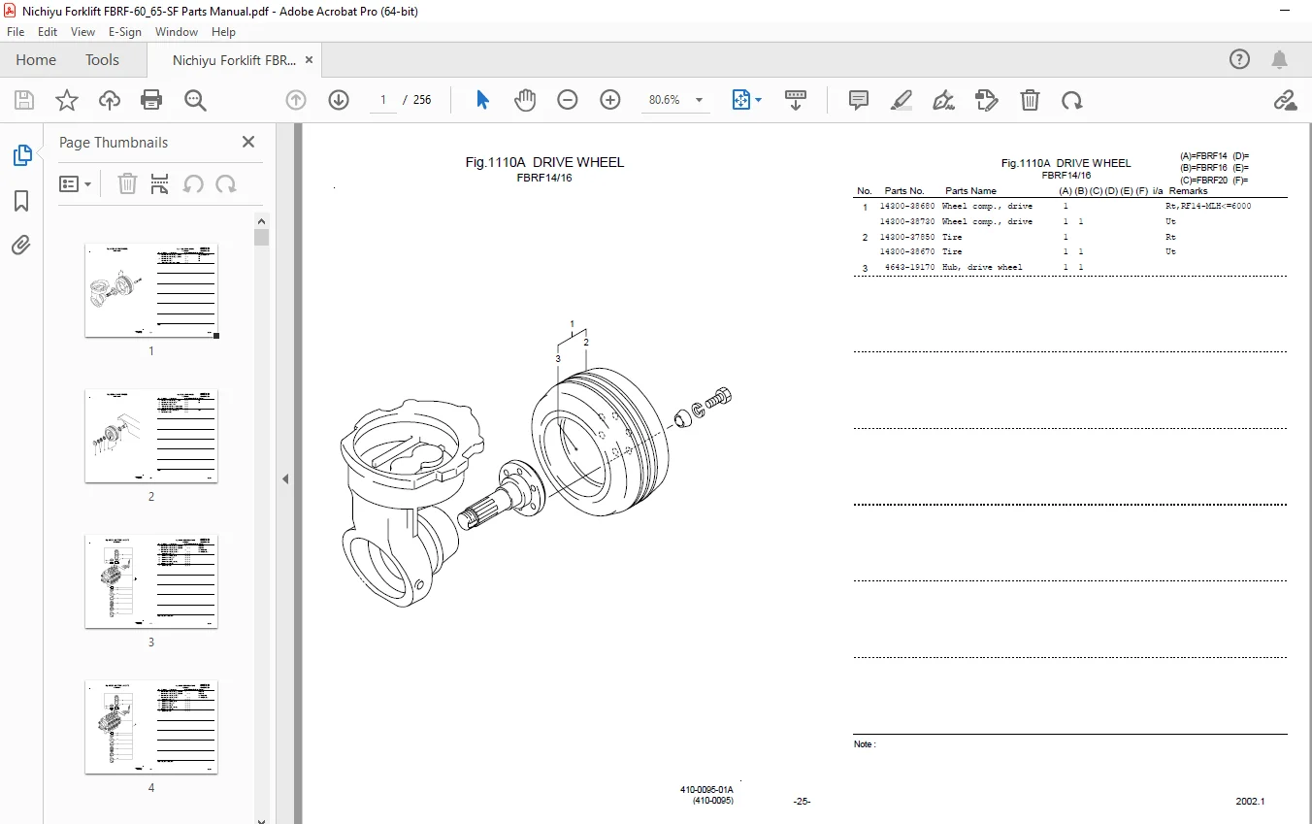Click the fit page tool icon
The image size is (1312, 824).
741,100
